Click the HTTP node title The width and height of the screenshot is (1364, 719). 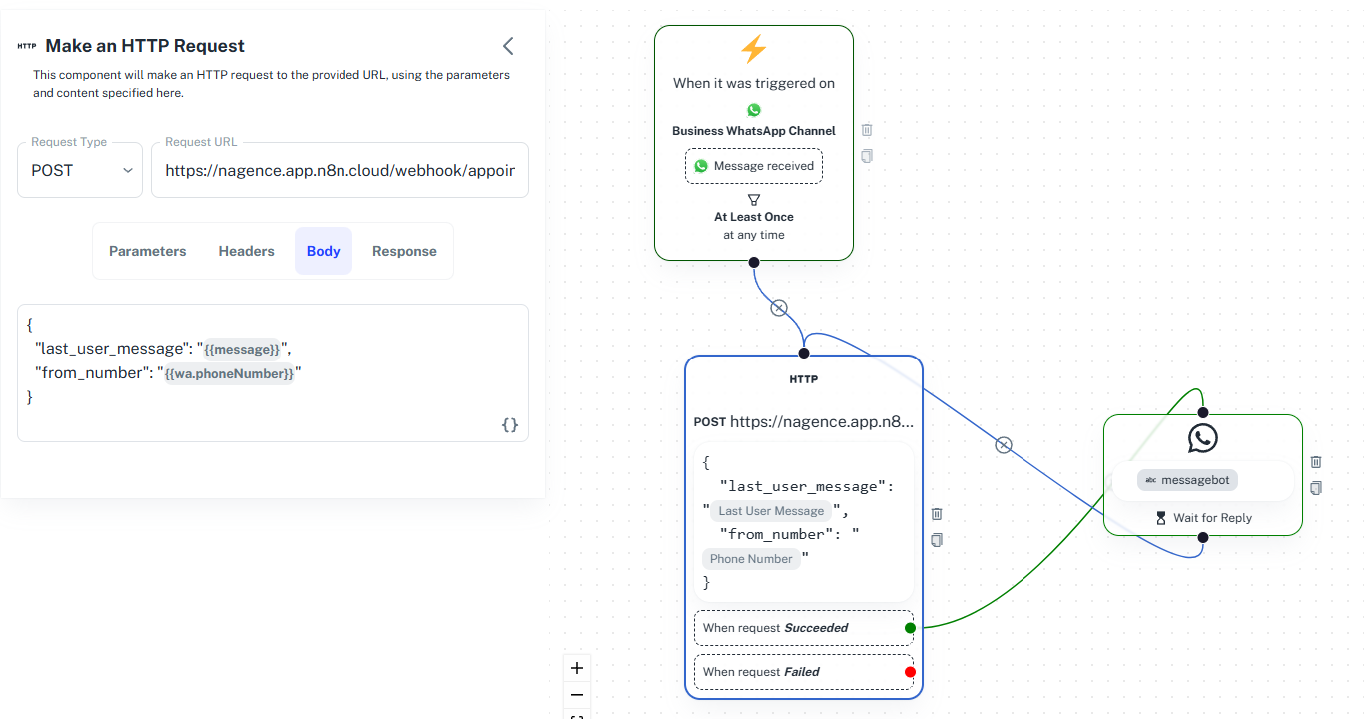(x=804, y=379)
